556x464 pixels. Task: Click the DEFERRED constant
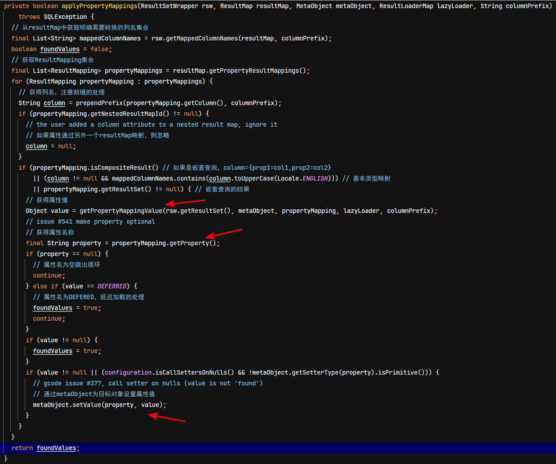point(112,286)
